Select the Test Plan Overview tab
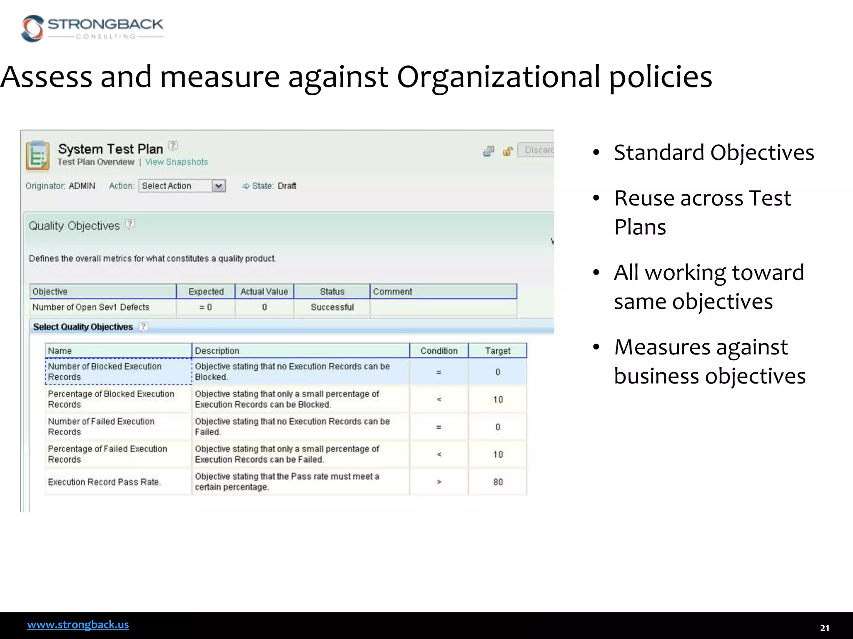This screenshot has height=639, width=853. 96,162
